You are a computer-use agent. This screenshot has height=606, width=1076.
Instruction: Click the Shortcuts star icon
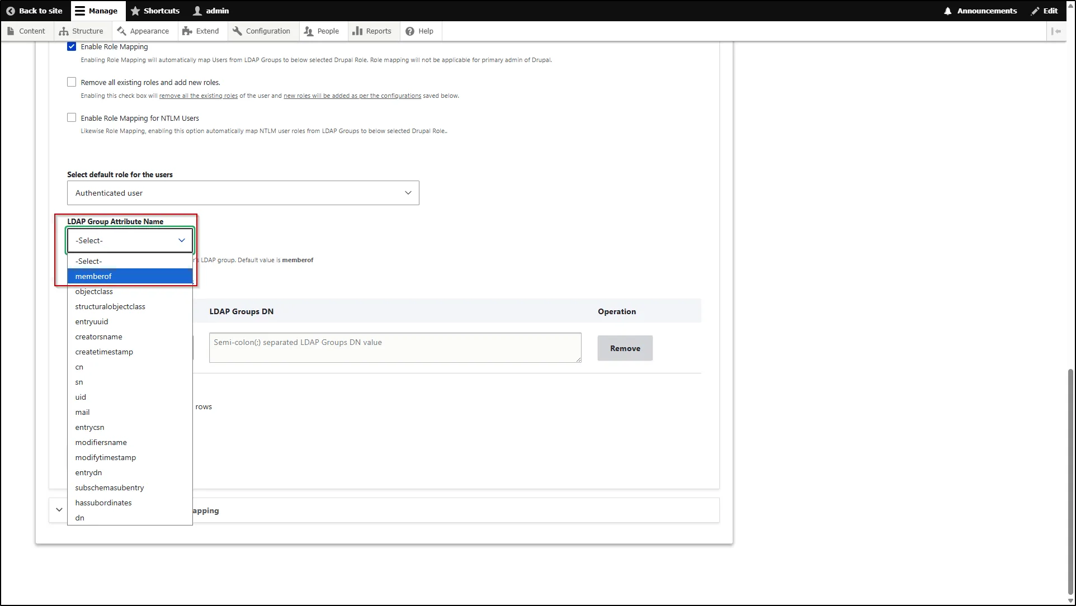[135, 11]
